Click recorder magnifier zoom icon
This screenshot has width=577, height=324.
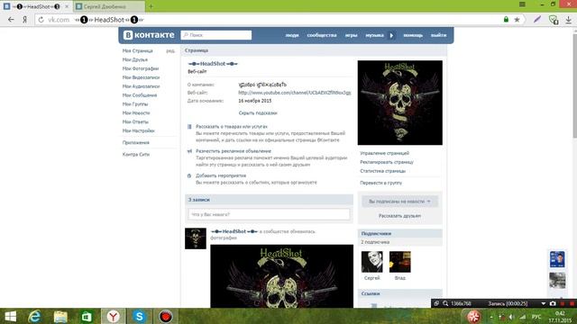coord(445,303)
